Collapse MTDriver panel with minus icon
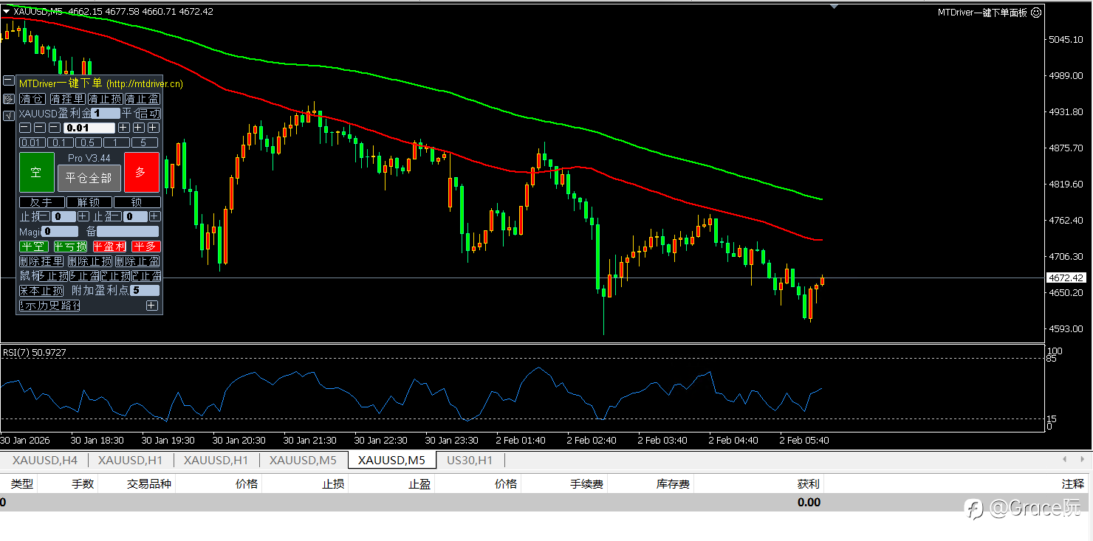Screen dimensions: 1093x541 click(x=9, y=80)
